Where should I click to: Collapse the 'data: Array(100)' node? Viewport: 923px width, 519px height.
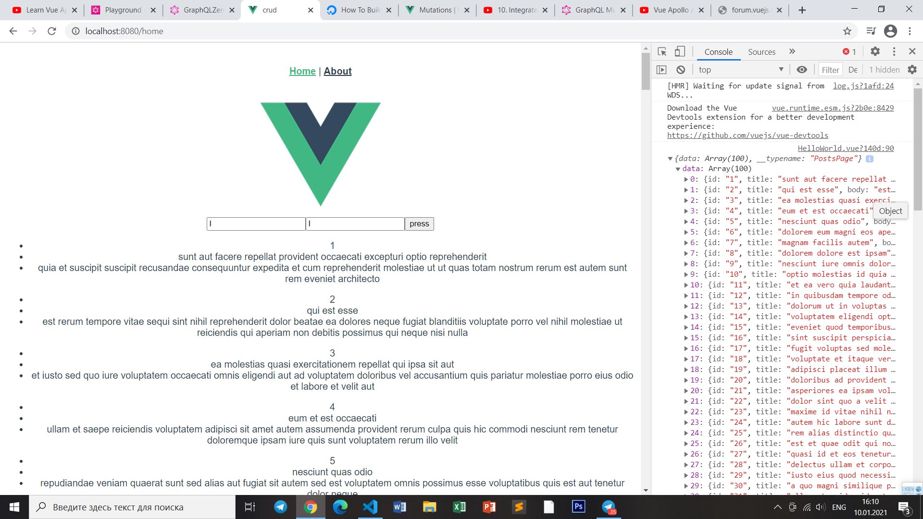click(678, 169)
